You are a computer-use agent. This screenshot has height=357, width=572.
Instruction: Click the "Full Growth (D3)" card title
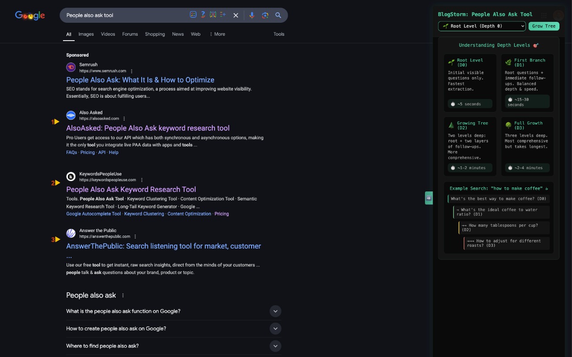[528, 125]
